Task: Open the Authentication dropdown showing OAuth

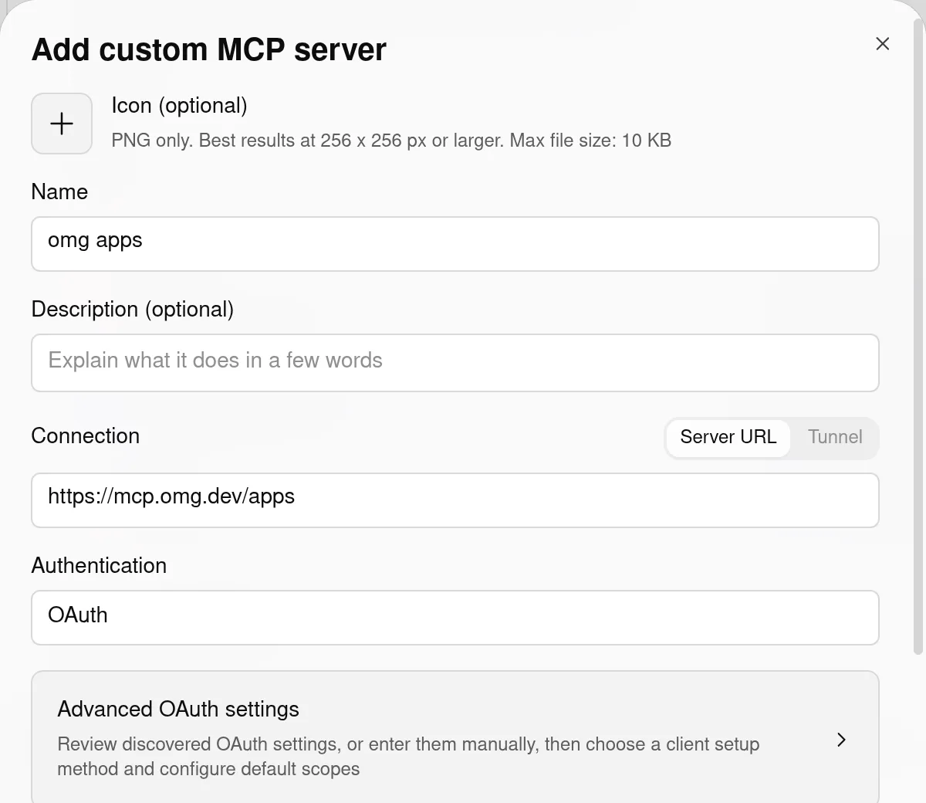Action: (455, 618)
